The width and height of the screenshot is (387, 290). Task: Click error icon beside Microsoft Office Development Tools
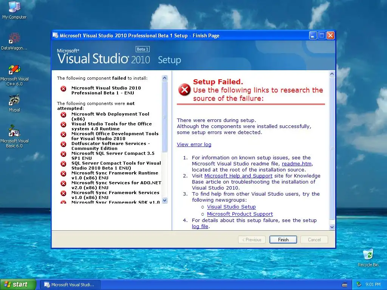[x=63, y=134]
